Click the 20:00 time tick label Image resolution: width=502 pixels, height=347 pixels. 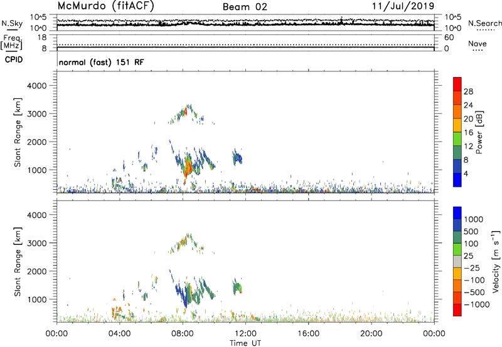click(371, 334)
